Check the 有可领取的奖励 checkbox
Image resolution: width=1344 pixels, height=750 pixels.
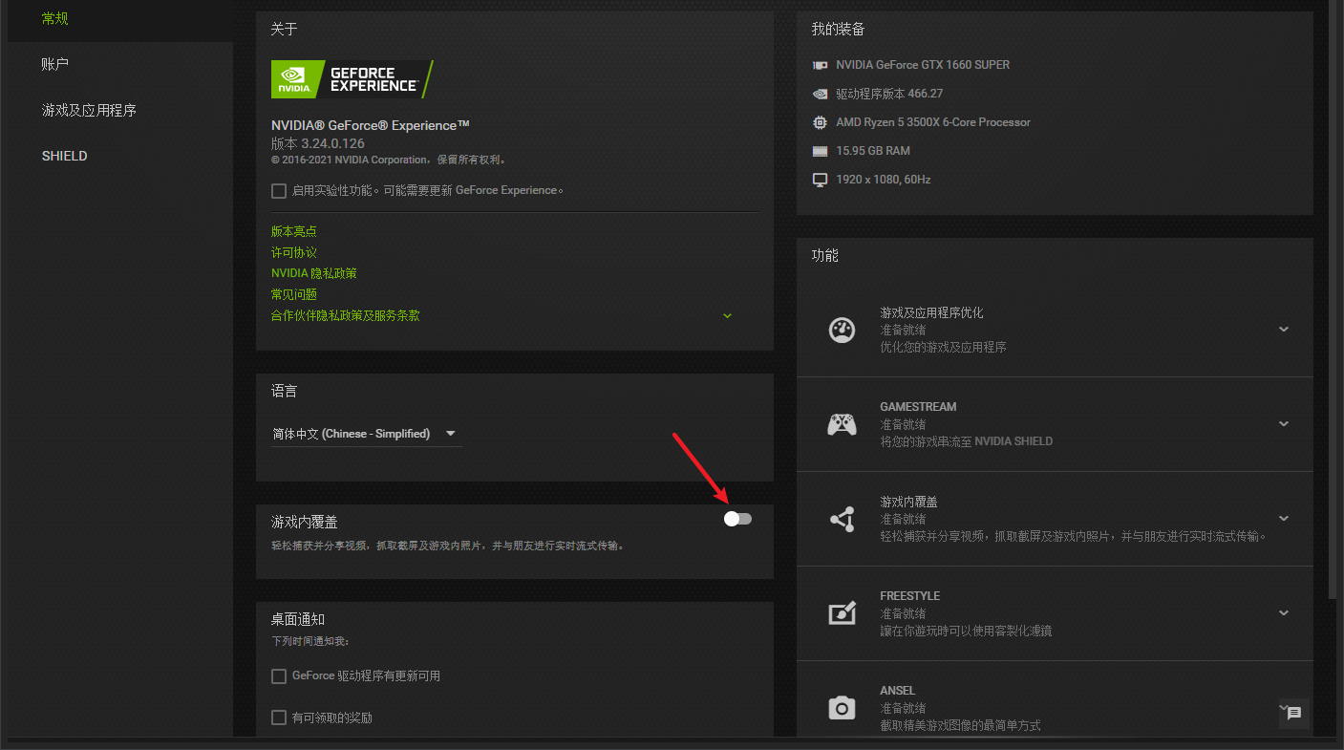click(x=279, y=718)
